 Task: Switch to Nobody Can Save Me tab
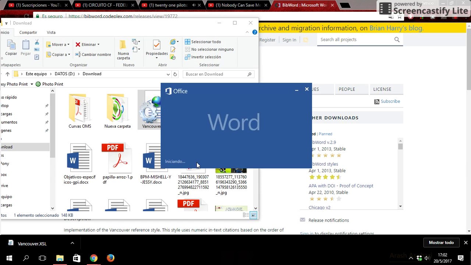pos(238,5)
